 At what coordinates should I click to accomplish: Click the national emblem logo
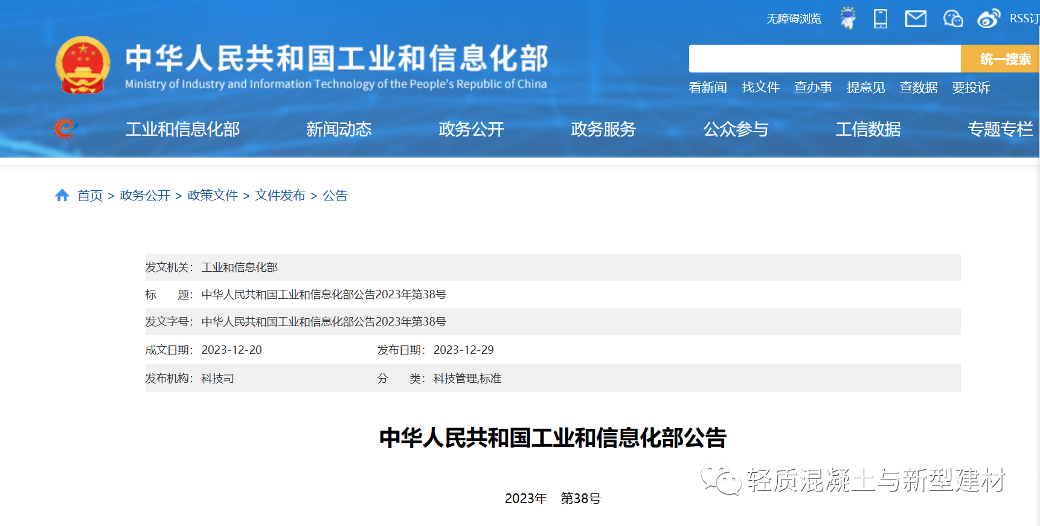tap(83, 66)
